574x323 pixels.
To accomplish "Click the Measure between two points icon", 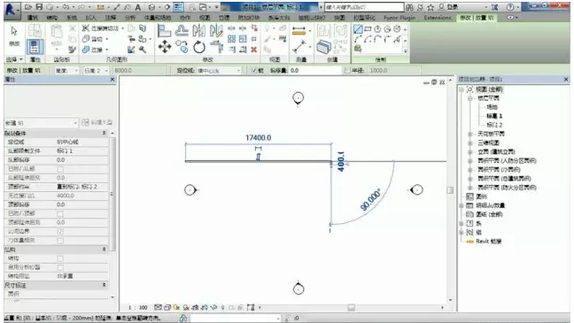I will [x=299, y=47].
